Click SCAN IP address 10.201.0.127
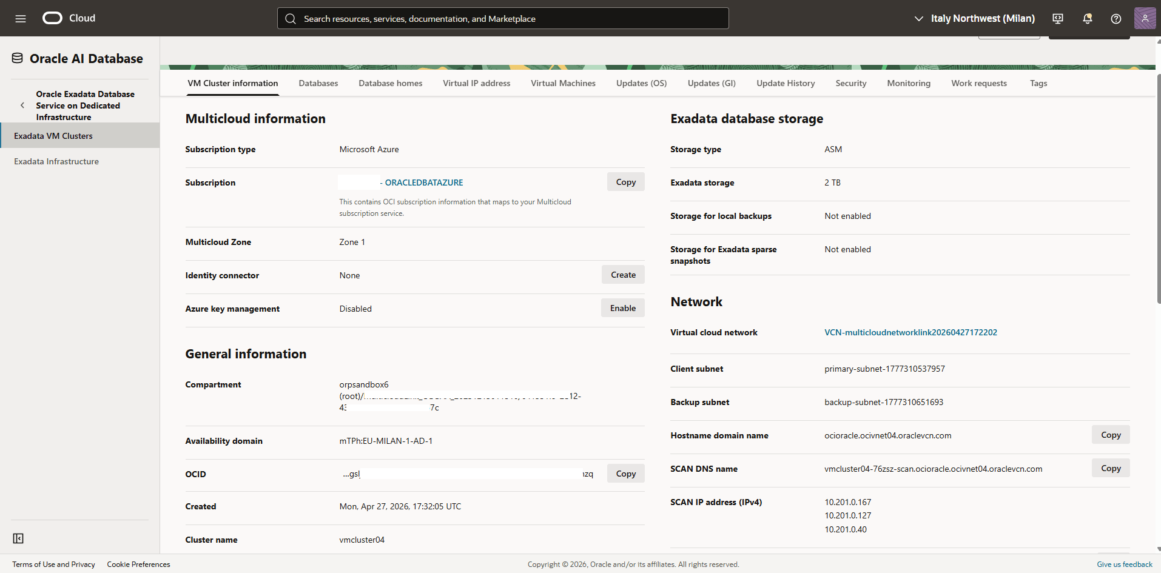Screen dimensions: 1161x573 (847, 515)
